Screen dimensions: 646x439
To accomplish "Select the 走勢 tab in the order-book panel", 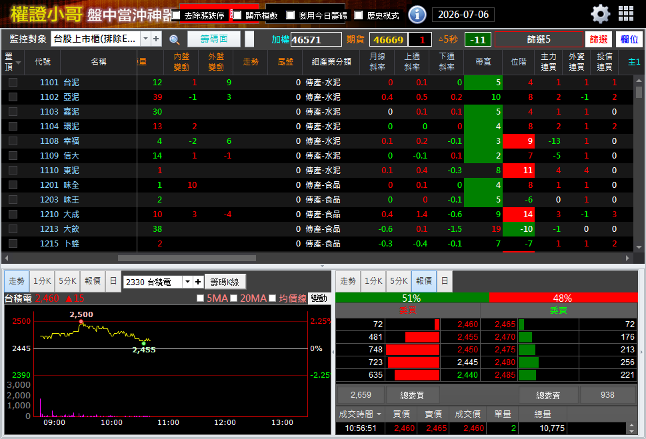I will tap(348, 281).
